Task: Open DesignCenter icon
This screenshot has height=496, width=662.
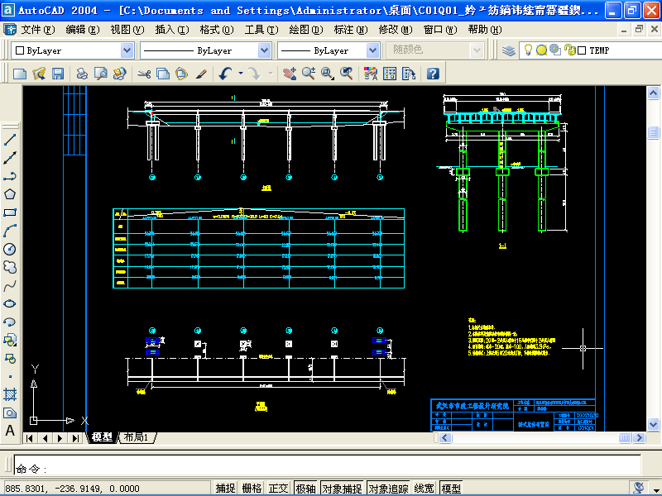Action: click(x=390, y=74)
